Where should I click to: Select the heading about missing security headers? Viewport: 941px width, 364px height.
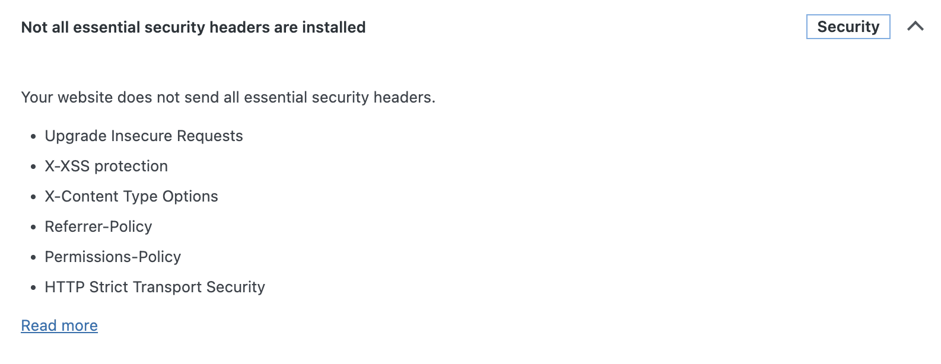(193, 27)
